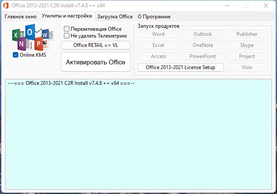Launch Word from product buttons
Screen dimensions: 277x194
click(x=159, y=34)
